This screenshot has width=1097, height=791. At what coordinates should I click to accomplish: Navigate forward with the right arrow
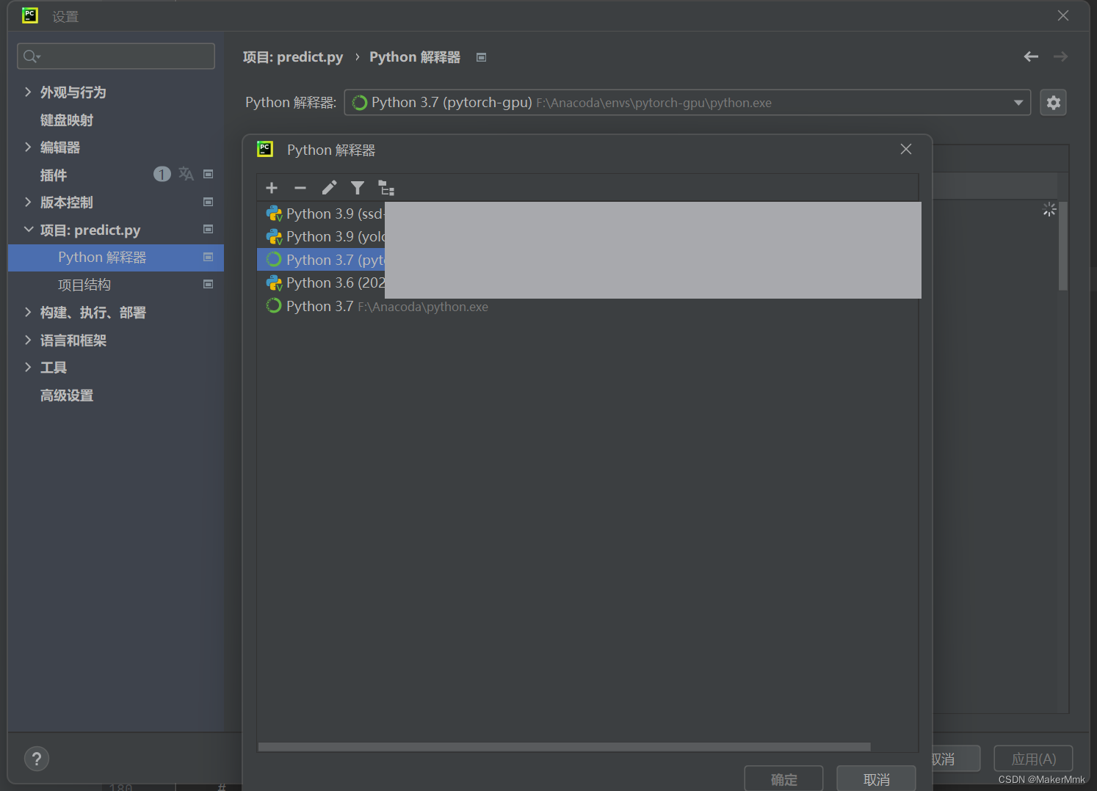pyautogui.click(x=1060, y=56)
